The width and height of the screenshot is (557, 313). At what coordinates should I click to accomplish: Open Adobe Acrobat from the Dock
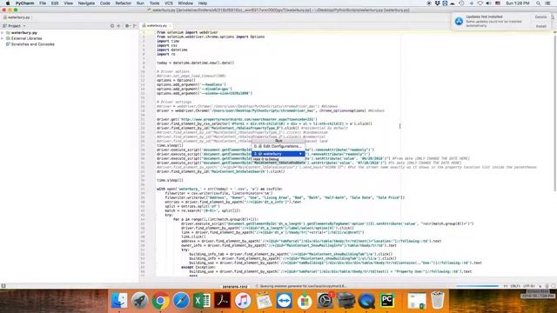(222, 301)
